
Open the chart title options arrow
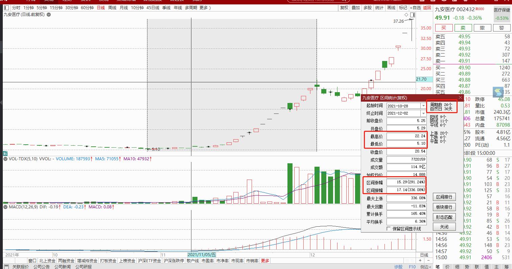click(49, 15)
